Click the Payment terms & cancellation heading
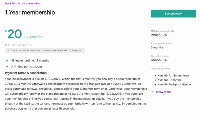200x113 pixels. [26, 73]
